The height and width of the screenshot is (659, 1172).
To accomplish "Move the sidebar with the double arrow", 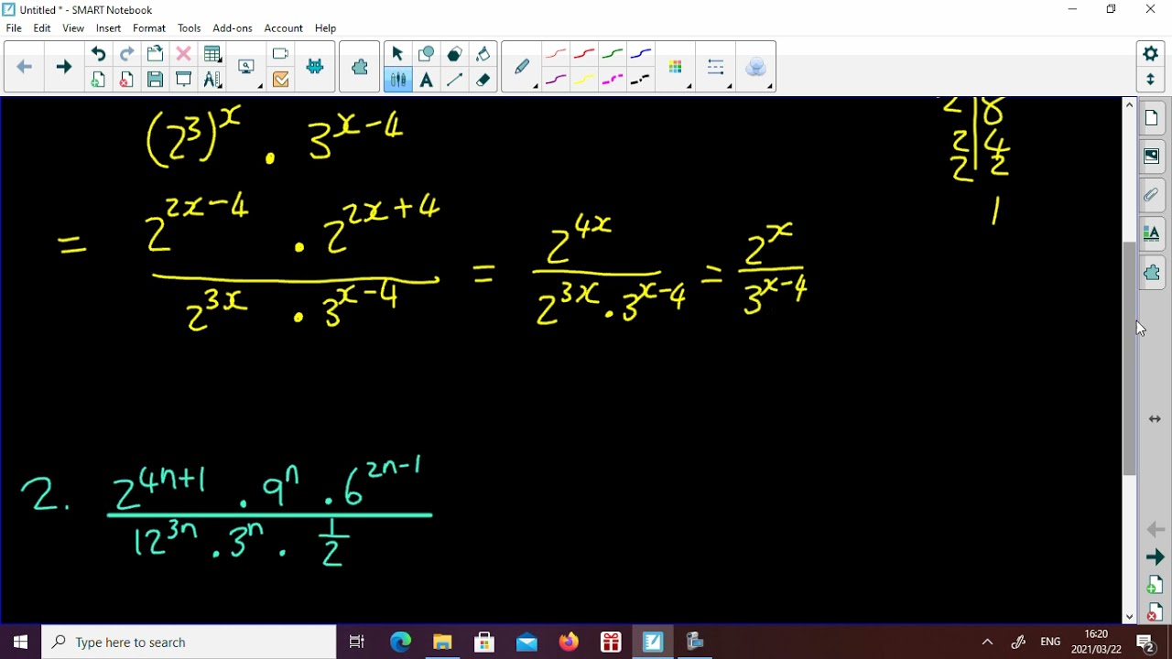I will click(x=1155, y=419).
